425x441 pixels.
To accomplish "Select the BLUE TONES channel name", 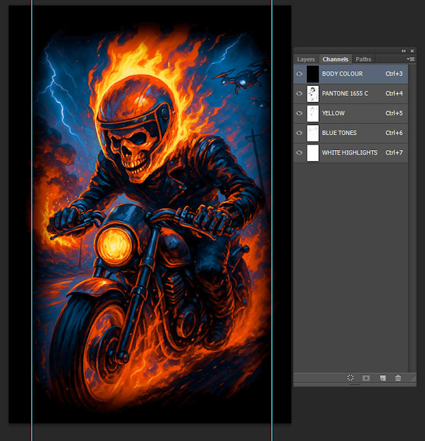I will click(x=339, y=133).
